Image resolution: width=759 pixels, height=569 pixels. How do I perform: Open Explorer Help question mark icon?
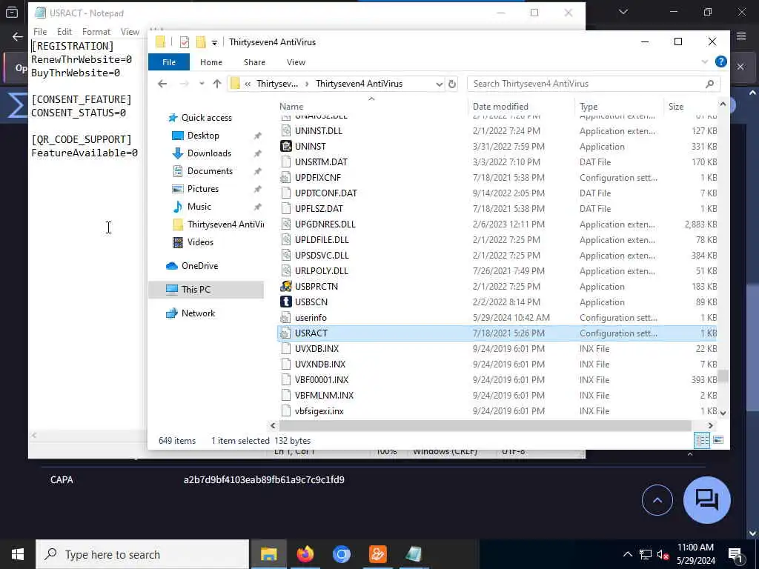pos(720,61)
